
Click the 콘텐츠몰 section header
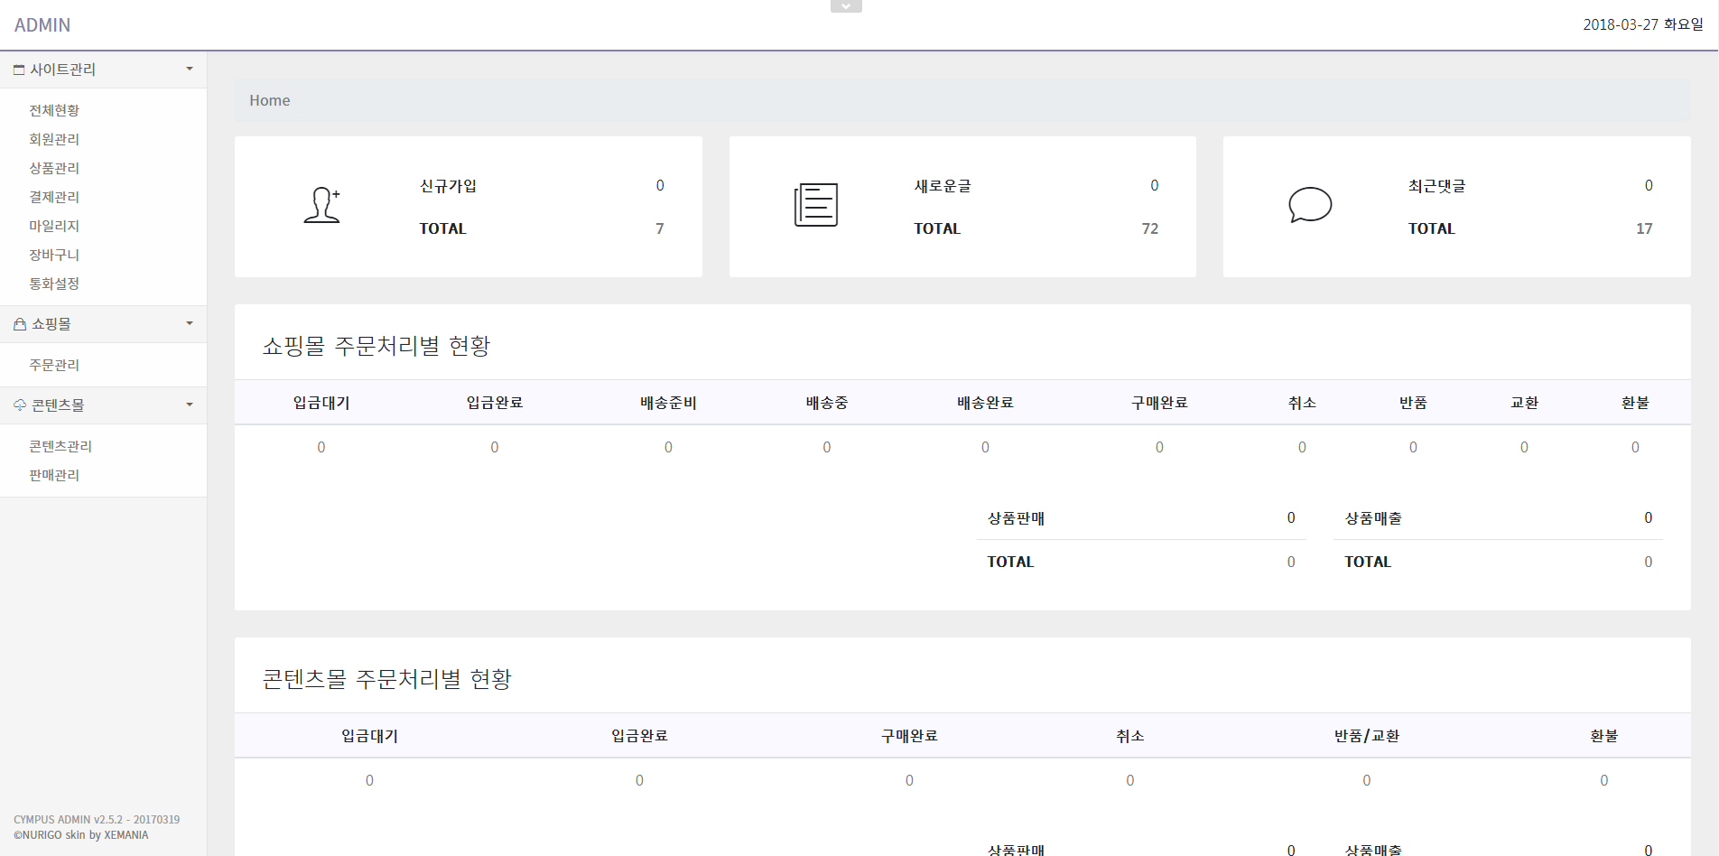pyautogui.click(x=103, y=405)
